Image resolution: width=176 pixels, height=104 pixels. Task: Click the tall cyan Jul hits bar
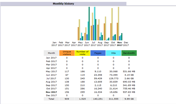(x=94, y=24)
